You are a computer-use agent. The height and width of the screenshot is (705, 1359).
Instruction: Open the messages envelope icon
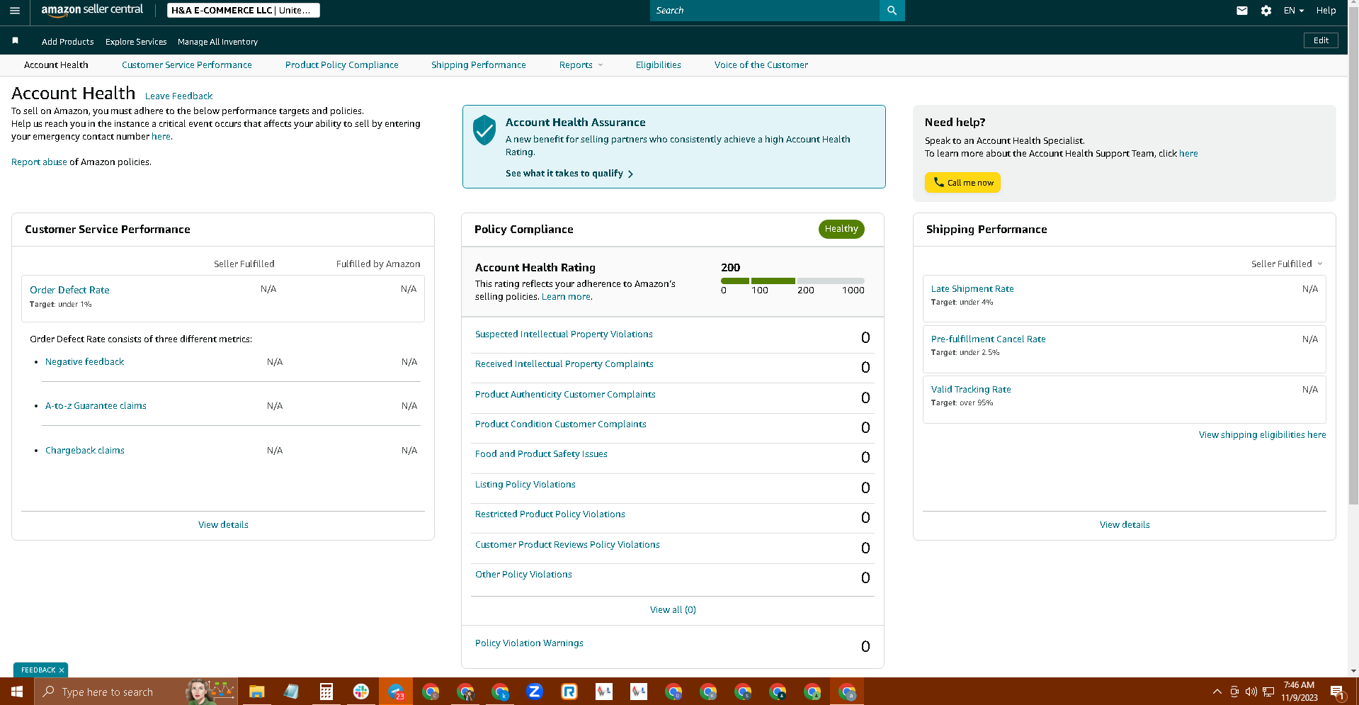click(1242, 11)
